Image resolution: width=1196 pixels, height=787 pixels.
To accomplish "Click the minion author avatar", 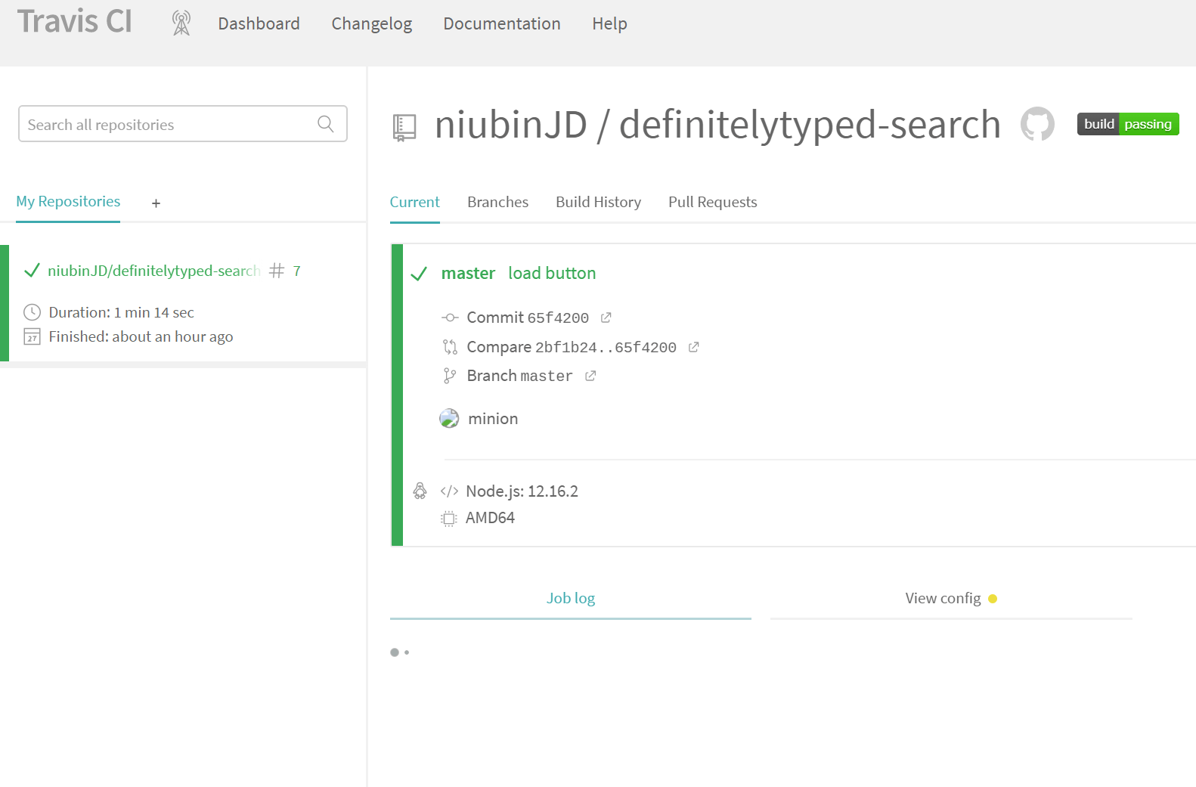I will [x=449, y=419].
